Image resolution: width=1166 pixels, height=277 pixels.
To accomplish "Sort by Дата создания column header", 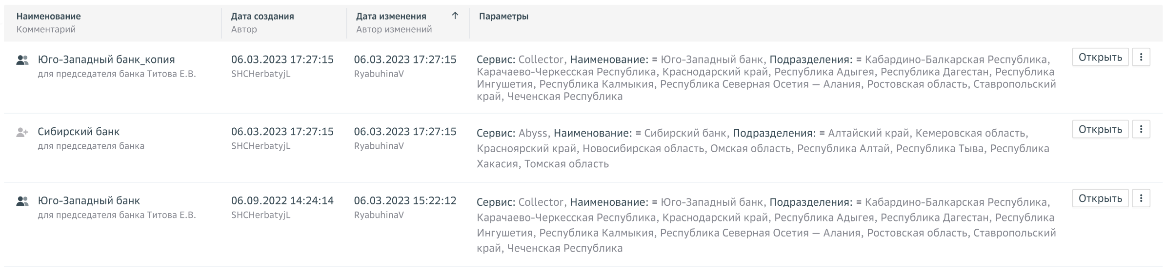I will click(262, 16).
